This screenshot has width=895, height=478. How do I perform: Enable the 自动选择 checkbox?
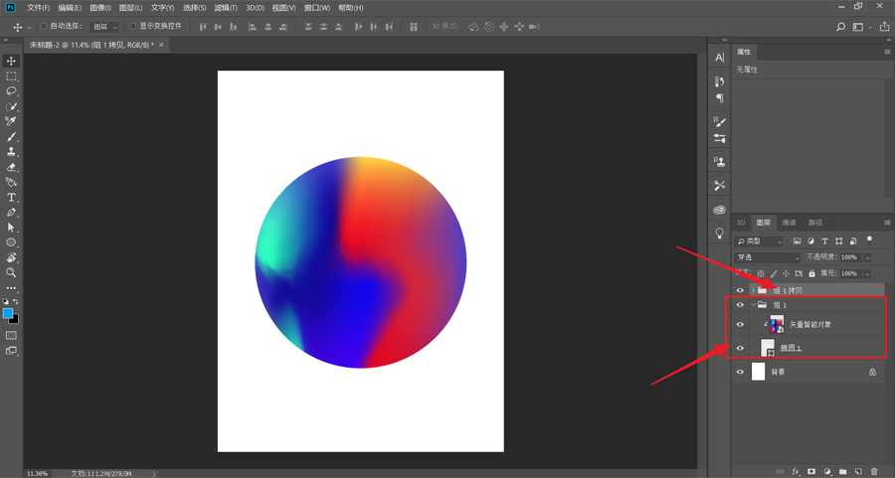tap(45, 27)
